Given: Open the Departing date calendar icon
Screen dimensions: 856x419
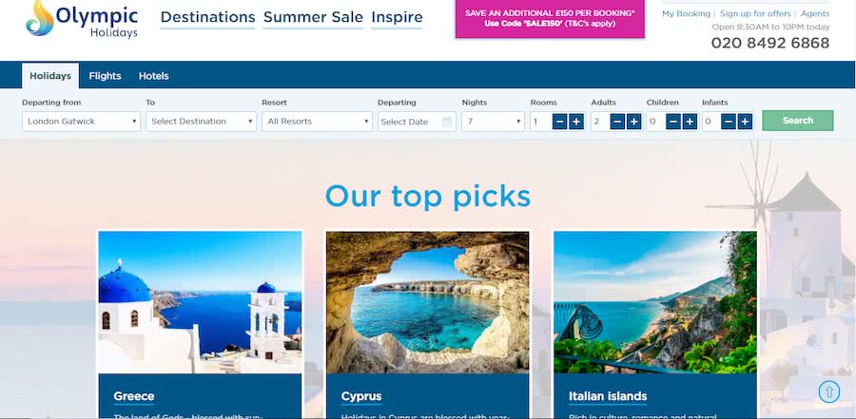Looking at the screenshot, I should pos(447,122).
